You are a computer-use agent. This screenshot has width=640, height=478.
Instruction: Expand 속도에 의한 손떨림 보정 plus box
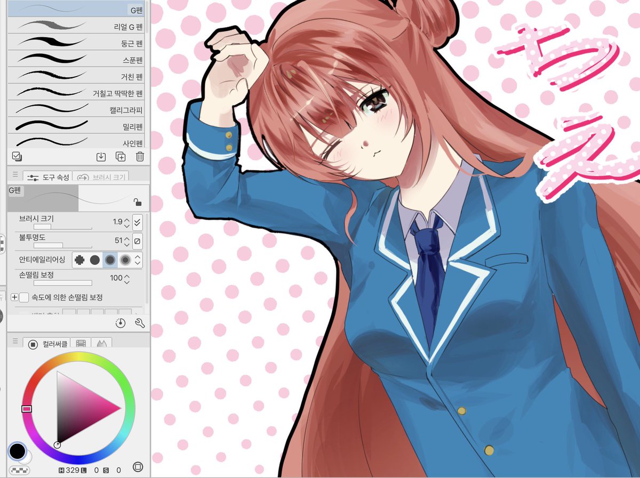tap(14, 297)
